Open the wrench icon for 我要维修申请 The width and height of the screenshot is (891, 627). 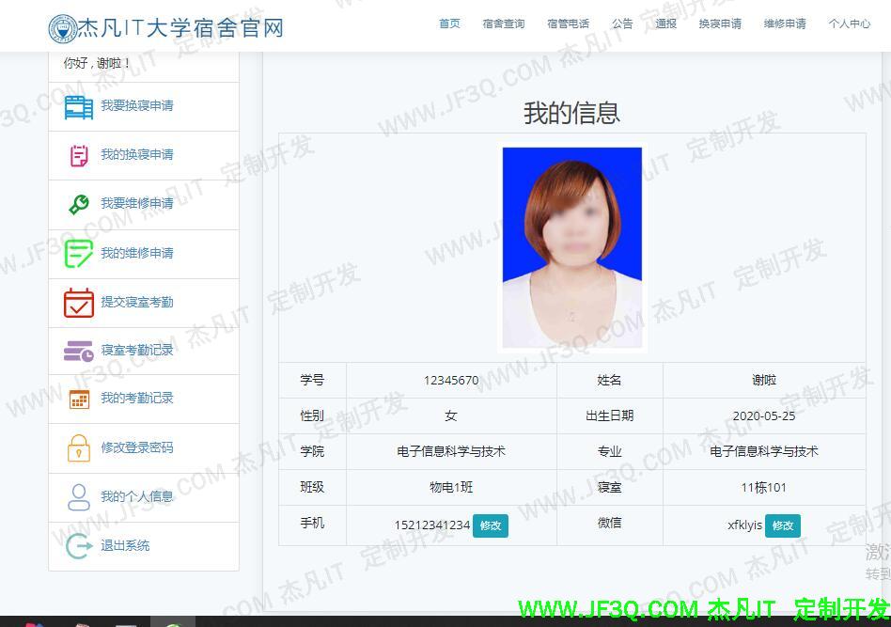[79, 203]
